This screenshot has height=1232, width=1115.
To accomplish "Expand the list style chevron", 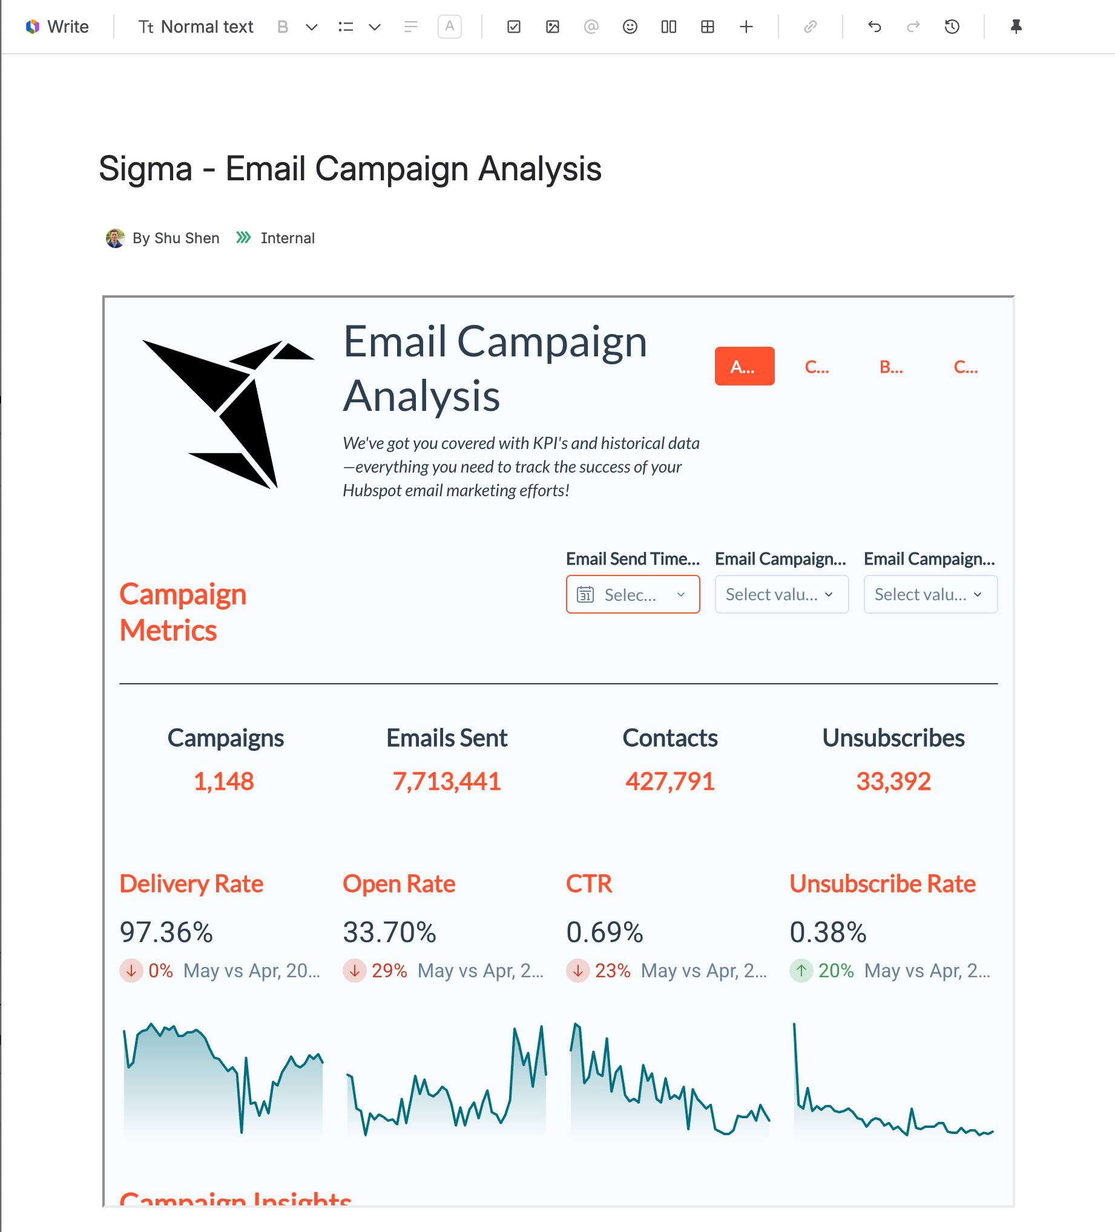I will click(375, 27).
